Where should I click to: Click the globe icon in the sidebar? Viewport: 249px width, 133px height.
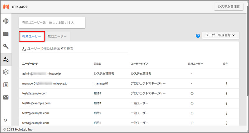6,21
